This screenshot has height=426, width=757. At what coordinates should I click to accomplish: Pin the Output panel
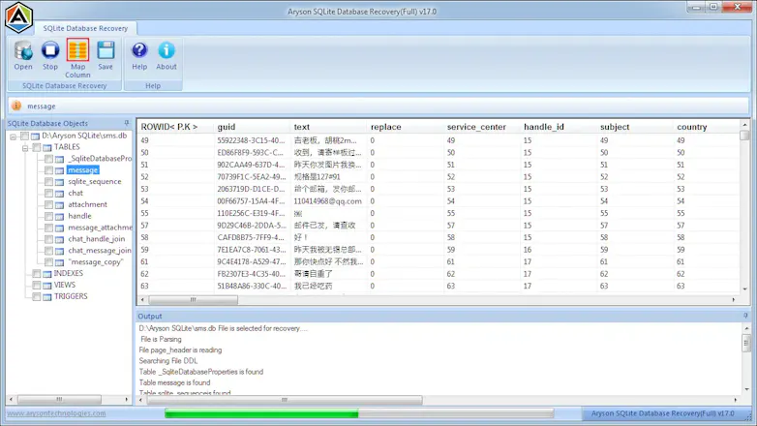tap(745, 316)
